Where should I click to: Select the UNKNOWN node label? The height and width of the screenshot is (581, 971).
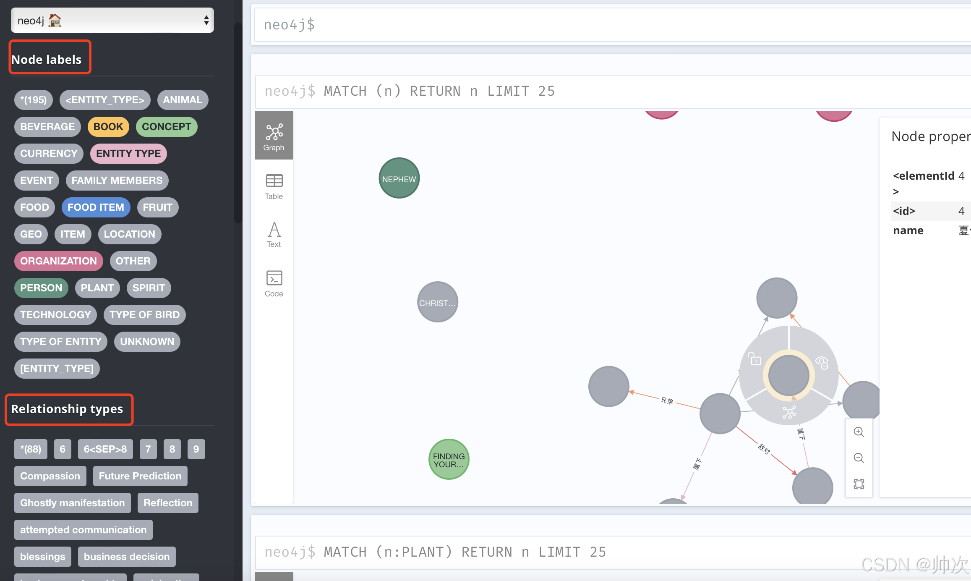click(147, 342)
